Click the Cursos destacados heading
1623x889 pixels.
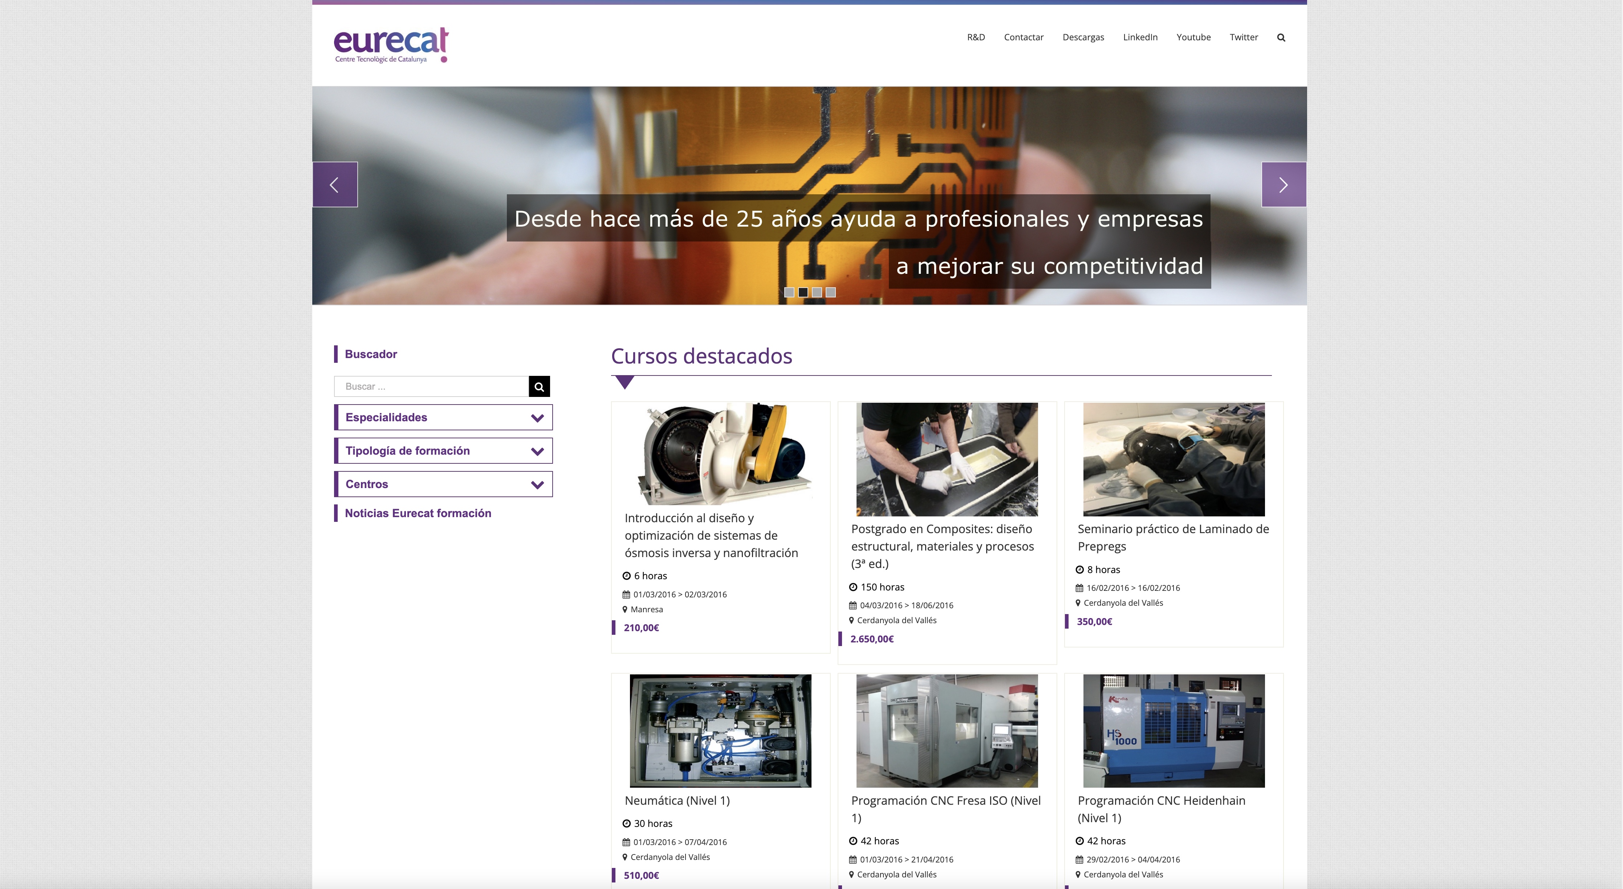pyautogui.click(x=701, y=356)
